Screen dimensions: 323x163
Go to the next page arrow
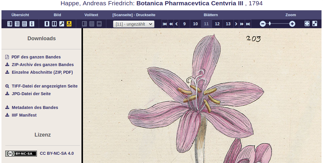236,24
